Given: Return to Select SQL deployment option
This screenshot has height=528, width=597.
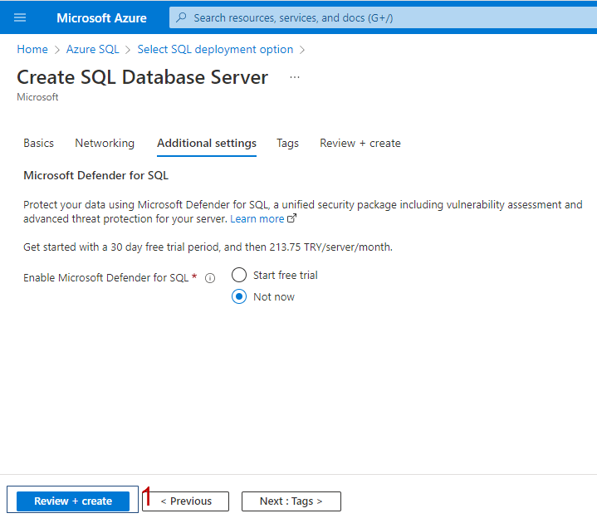Looking at the screenshot, I should (215, 50).
